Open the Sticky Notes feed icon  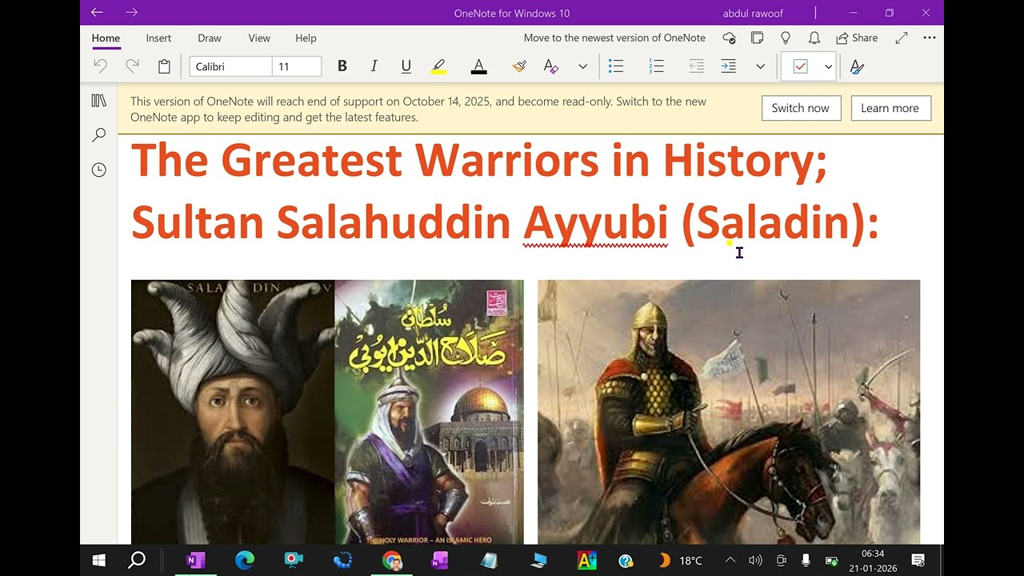[757, 38]
